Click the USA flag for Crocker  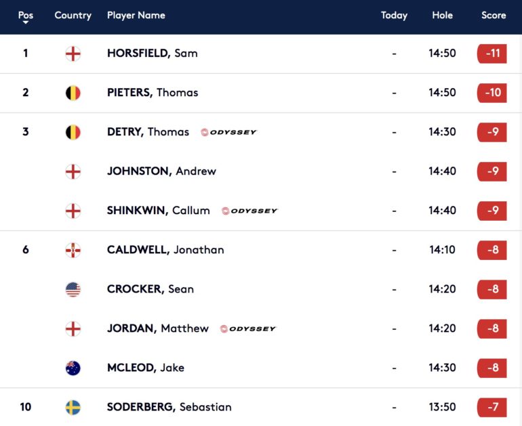(73, 289)
